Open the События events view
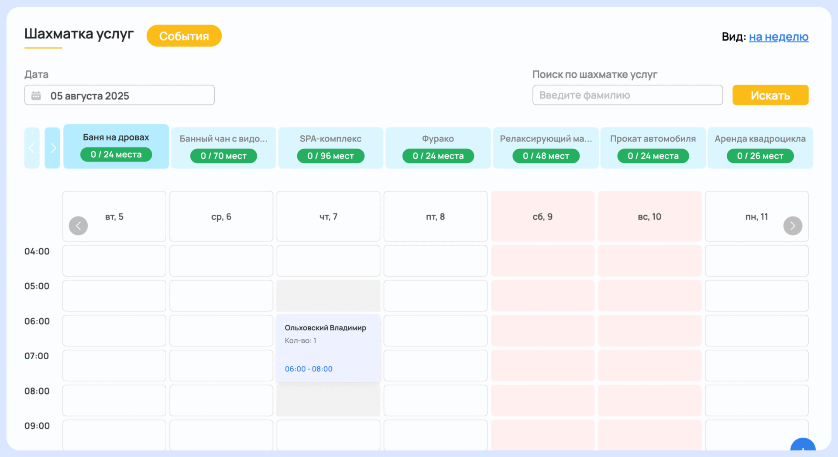Viewport: 838px width, 457px height. point(184,36)
